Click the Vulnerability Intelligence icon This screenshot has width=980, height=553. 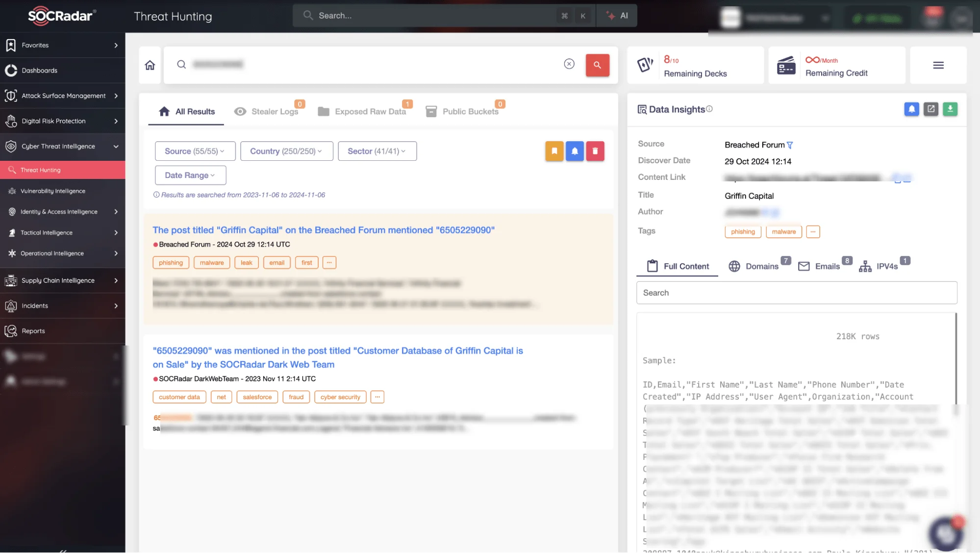click(10, 190)
